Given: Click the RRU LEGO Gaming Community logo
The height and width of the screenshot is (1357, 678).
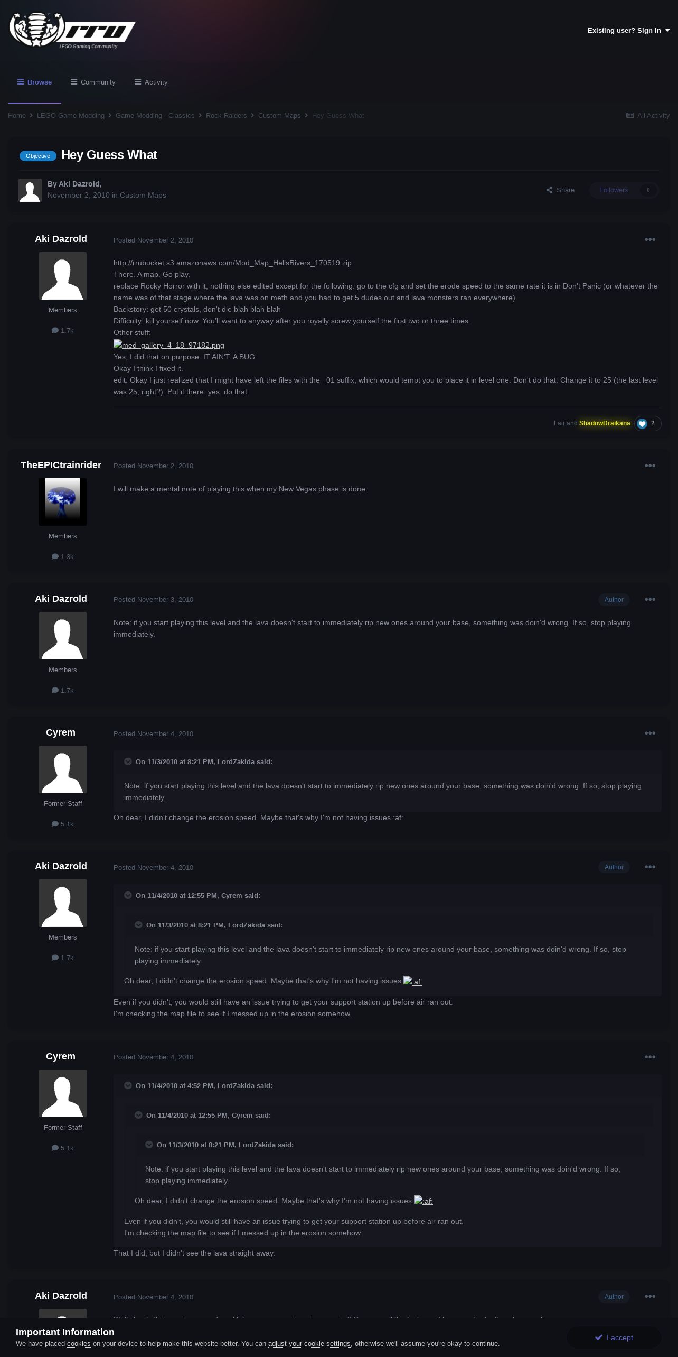Looking at the screenshot, I should coord(72,30).
